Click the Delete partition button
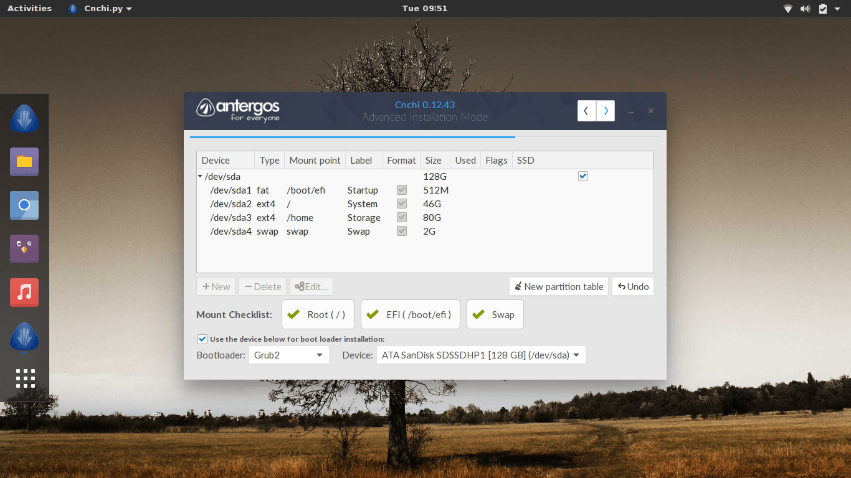This screenshot has width=851, height=478. coord(263,286)
